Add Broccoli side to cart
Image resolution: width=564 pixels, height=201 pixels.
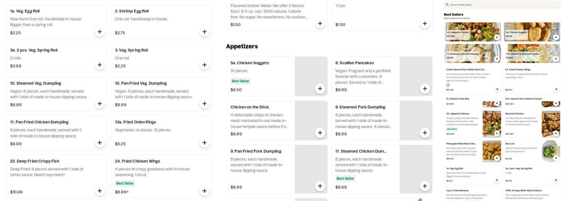click(x=556, y=158)
